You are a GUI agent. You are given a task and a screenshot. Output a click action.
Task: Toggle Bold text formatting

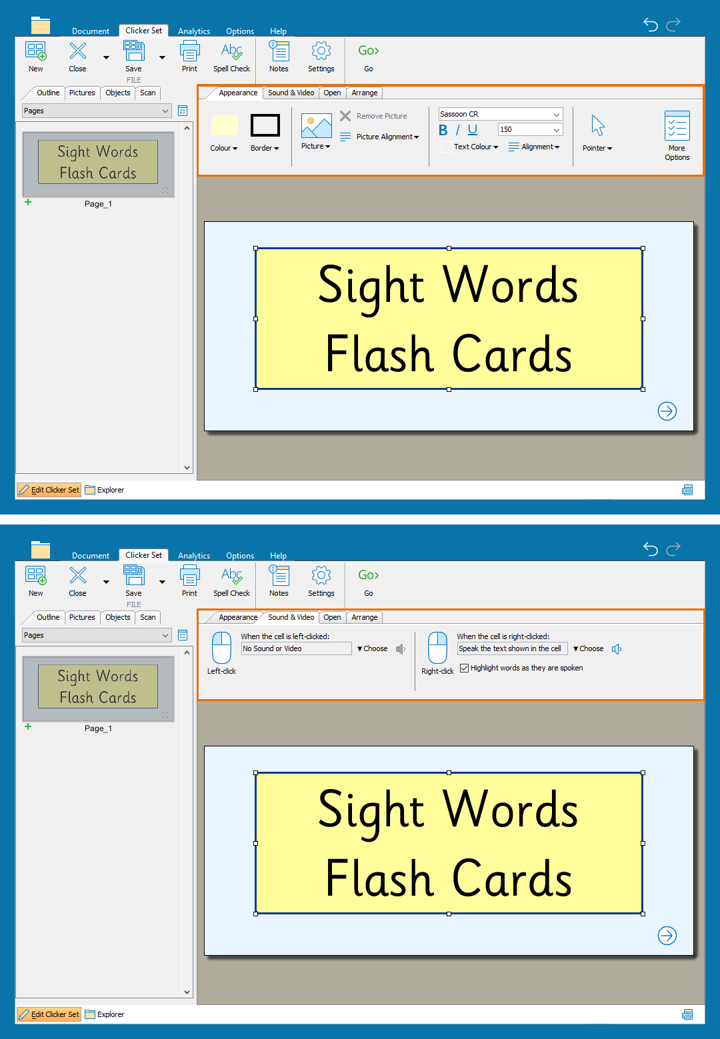pyautogui.click(x=443, y=131)
